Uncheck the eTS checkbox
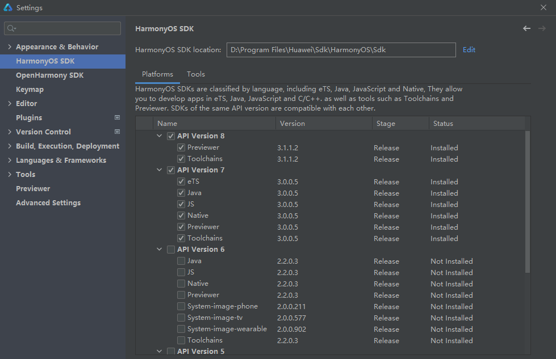This screenshot has height=359, width=556. point(181,181)
